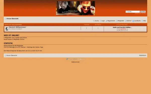Open the Datenschutz link
This screenshot has width=151, height=94.
pyautogui.click(x=75, y=62)
